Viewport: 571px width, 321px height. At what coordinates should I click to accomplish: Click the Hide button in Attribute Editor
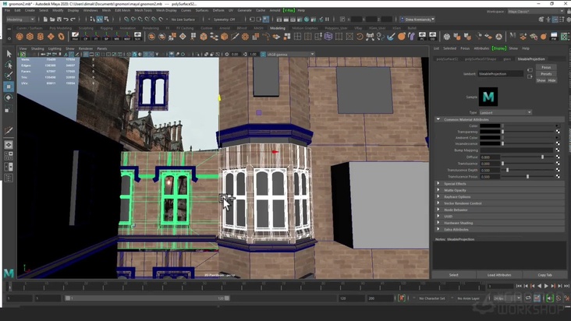pyautogui.click(x=552, y=80)
